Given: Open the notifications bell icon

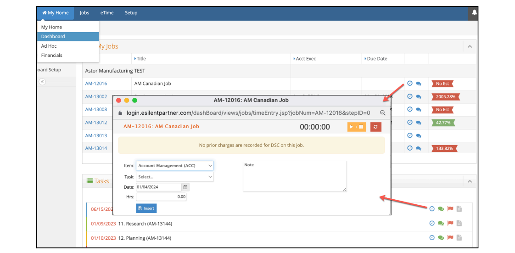Looking at the screenshot, I should tap(474, 13).
